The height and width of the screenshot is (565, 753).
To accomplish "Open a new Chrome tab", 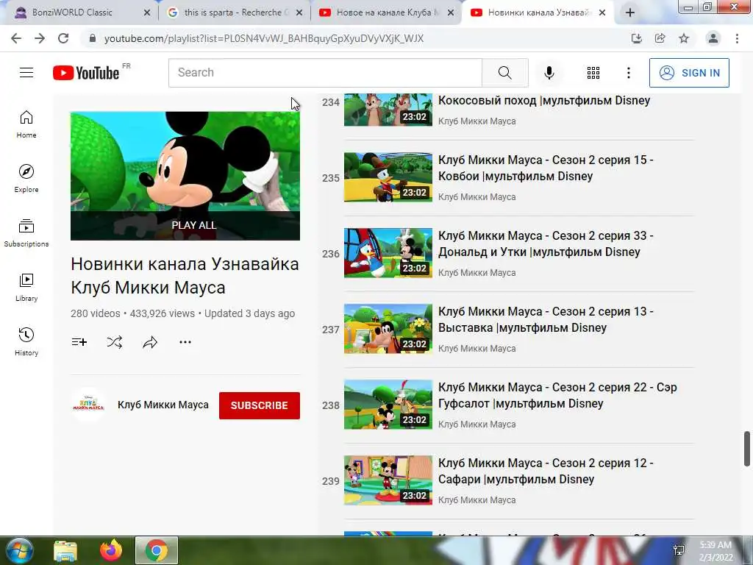I will pos(630,13).
